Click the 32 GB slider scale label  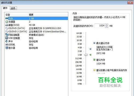[x=79, y=37]
